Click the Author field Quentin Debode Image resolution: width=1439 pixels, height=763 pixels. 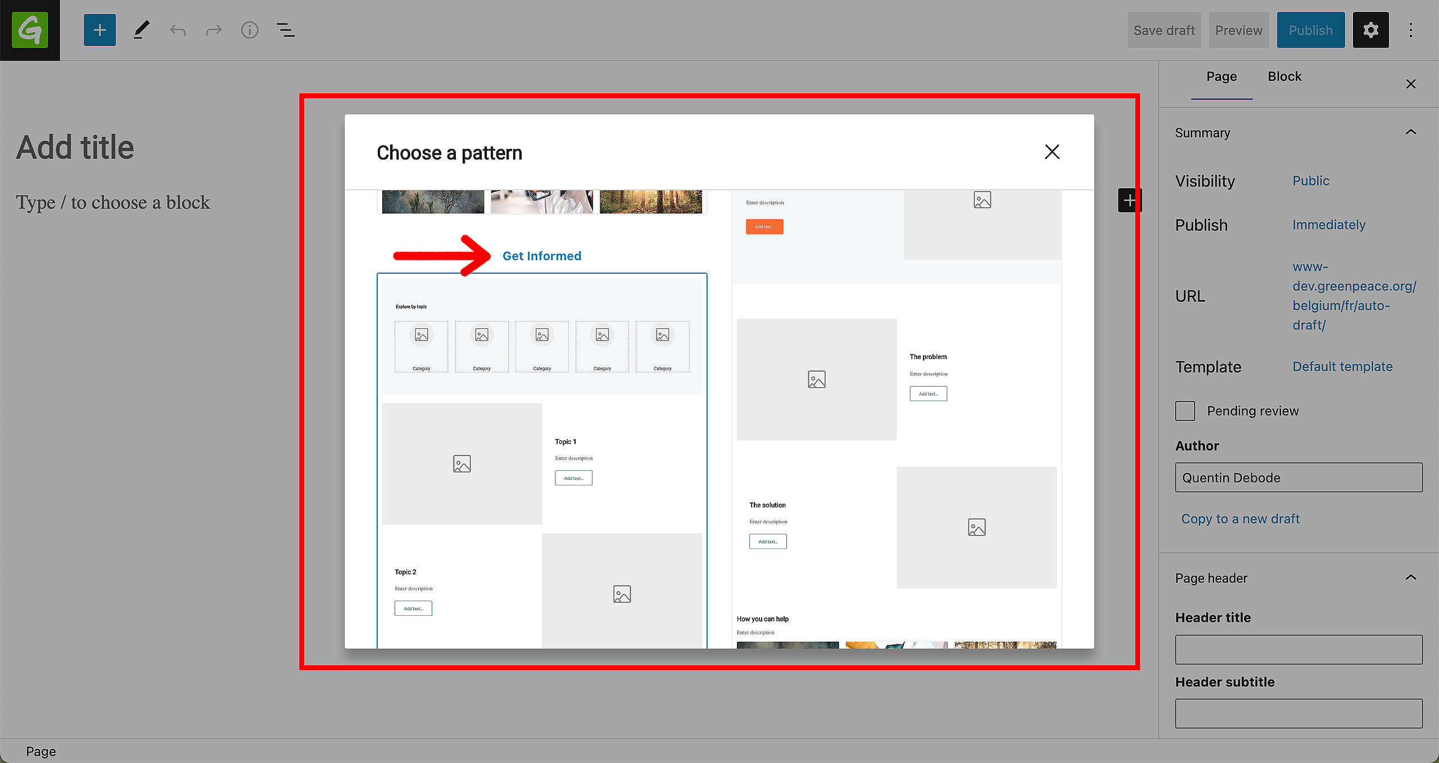[1298, 478]
